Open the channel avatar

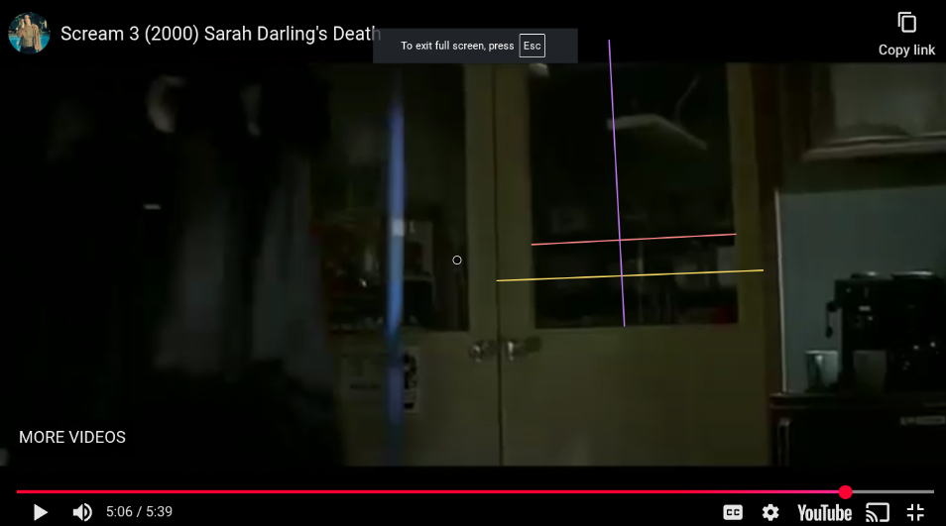pos(29,33)
